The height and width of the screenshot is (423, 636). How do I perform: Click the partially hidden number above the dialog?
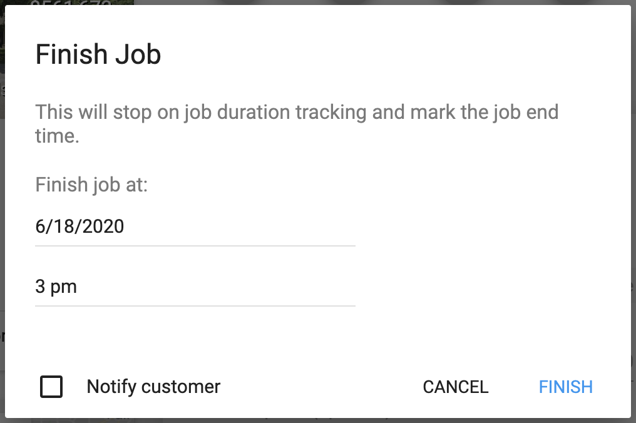[x=70, y=3]
